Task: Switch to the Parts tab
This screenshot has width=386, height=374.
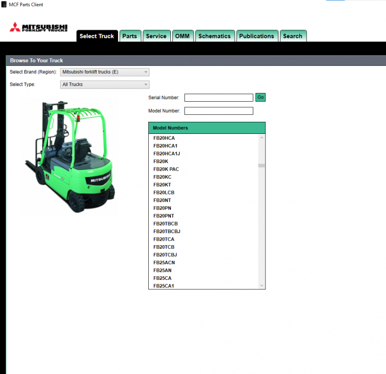Action: [130, 36]
